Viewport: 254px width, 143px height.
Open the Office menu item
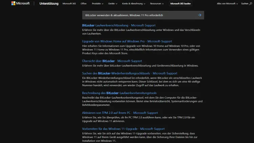point(84,4)
